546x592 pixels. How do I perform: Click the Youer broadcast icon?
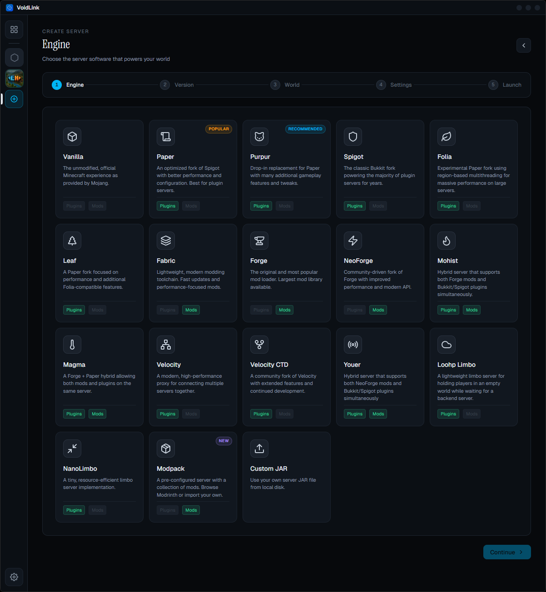353,345
